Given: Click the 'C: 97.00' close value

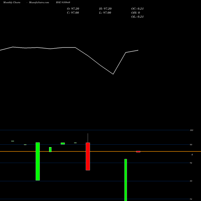Looking at the screenshot, I should pyautogui.click(x=73, y=13).
